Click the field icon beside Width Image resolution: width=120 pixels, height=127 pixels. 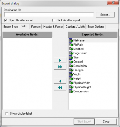[x=71, y=74]
